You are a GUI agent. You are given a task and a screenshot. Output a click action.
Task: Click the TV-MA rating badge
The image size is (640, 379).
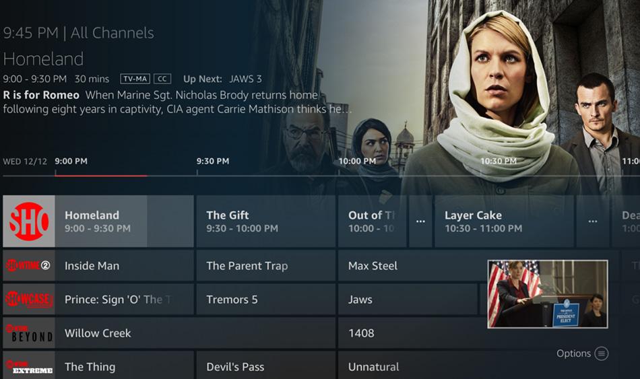point(135,79)
